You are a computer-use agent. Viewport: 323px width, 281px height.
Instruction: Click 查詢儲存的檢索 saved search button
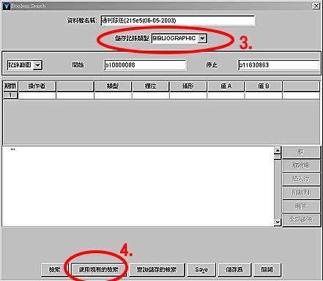[x=157, y=270]
